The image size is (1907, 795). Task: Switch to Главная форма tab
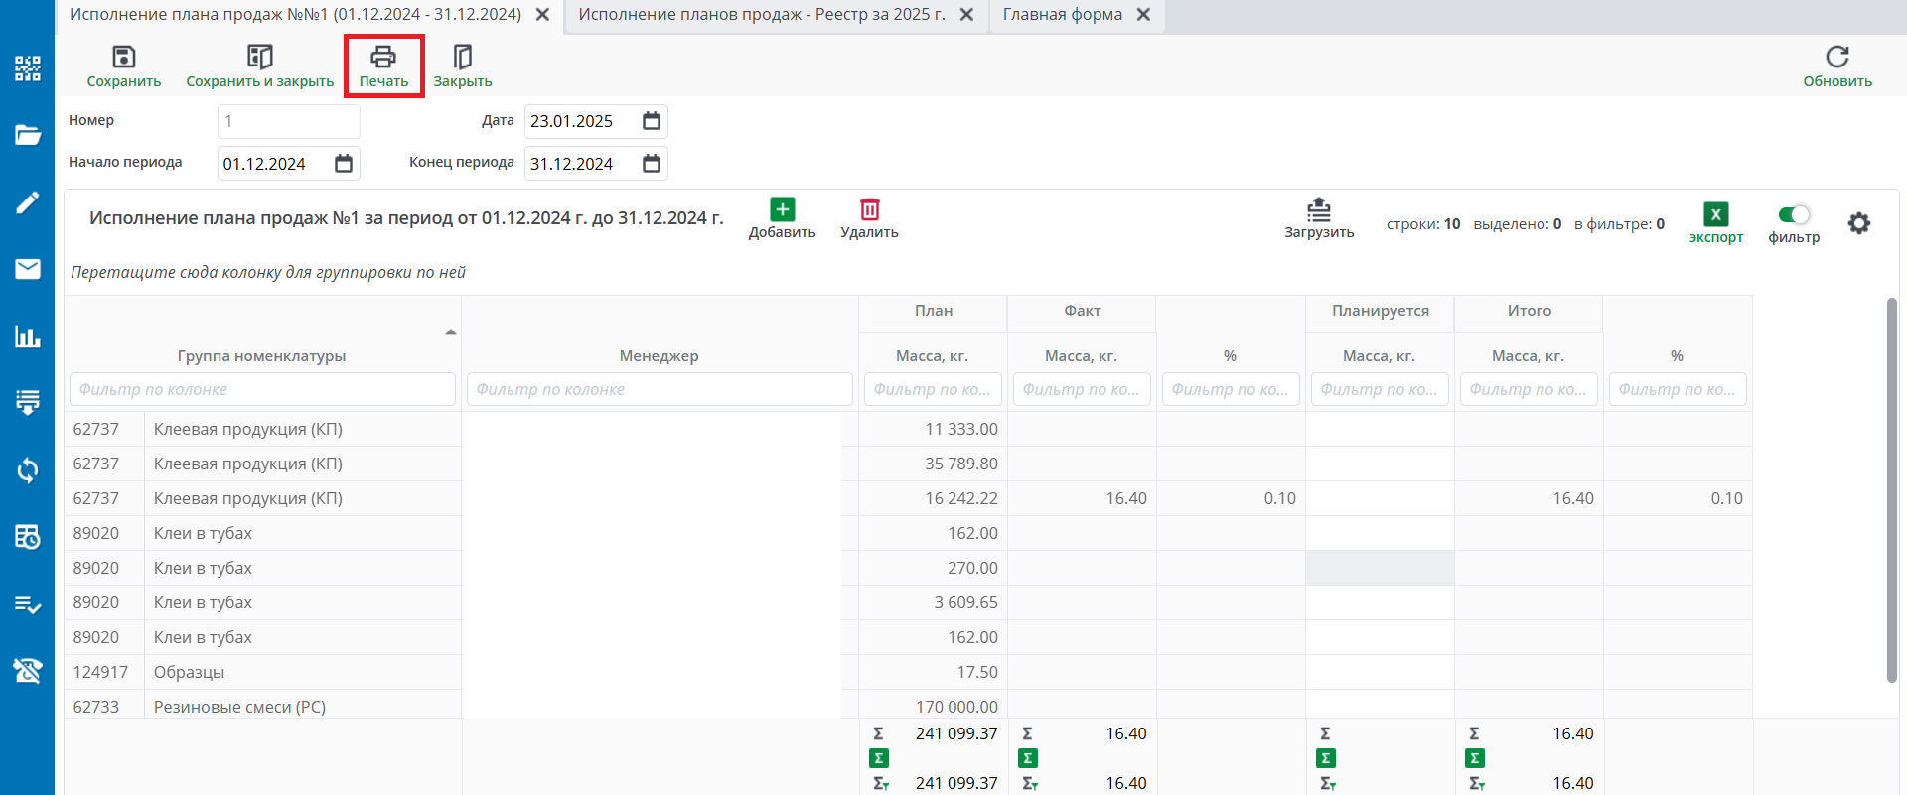(1062, 15)
